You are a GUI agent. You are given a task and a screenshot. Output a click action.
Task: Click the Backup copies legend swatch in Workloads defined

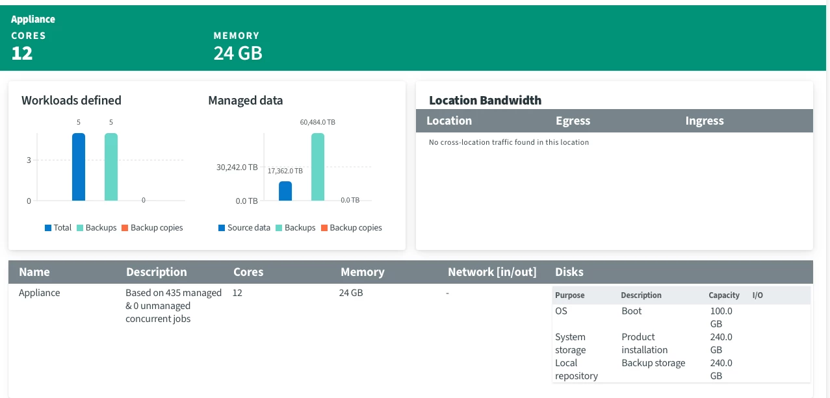pyautogui.click(x=125, y=228)
